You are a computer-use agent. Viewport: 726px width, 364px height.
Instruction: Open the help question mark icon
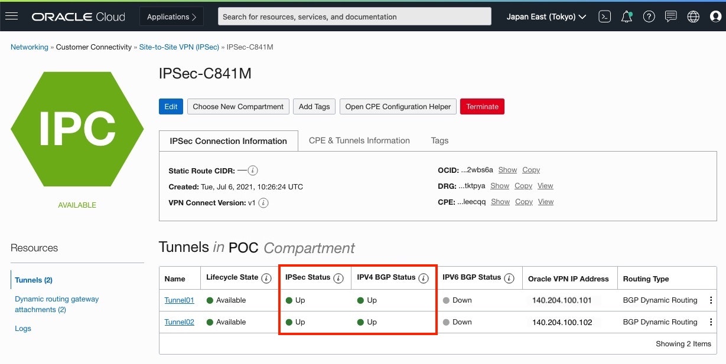[x=649, y=17]
